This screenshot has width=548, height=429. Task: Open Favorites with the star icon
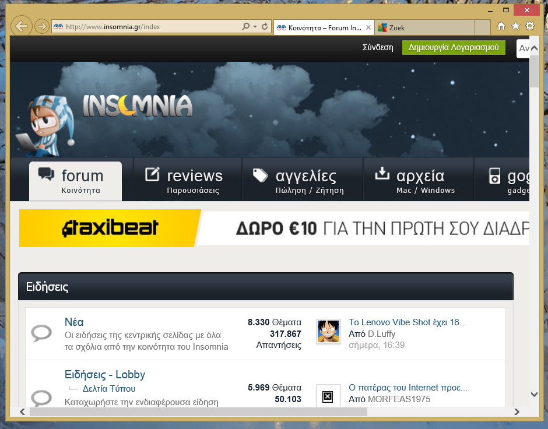tap(515, 26)
